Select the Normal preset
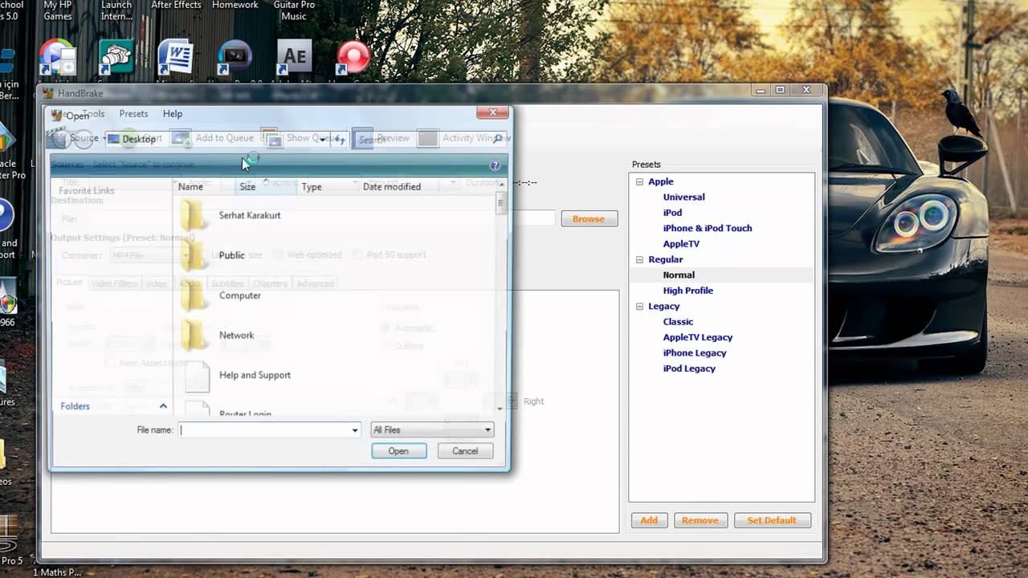This screenshot has width=1028, height=578. pyautogui.click(x=679, y=275)
